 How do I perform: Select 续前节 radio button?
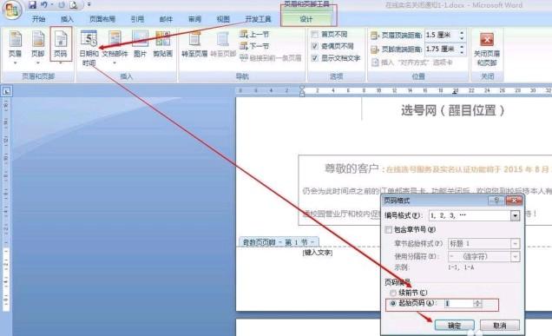click(393, 293)
